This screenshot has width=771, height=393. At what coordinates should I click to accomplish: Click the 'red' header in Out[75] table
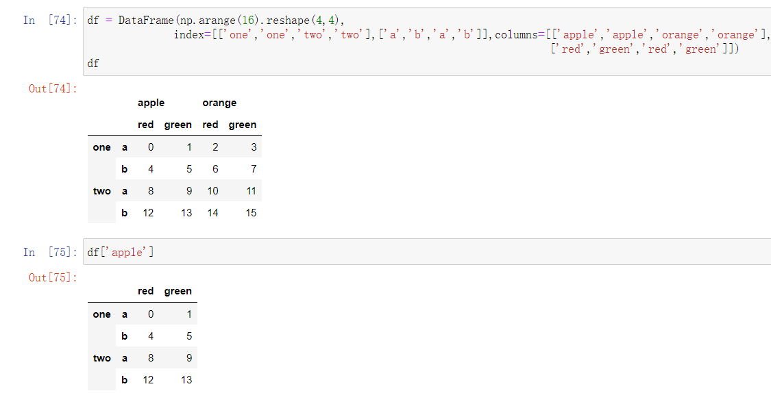[x=145, y=291]
